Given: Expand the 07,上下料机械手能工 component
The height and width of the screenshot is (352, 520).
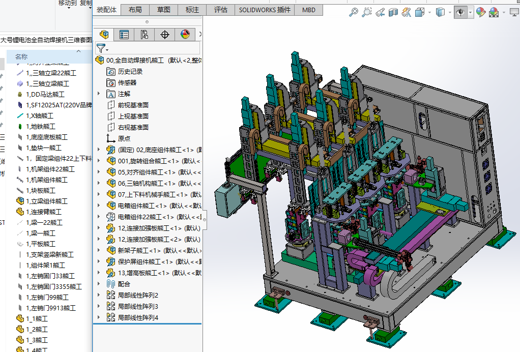Looking at the screenshot, I should coord(99,194).
